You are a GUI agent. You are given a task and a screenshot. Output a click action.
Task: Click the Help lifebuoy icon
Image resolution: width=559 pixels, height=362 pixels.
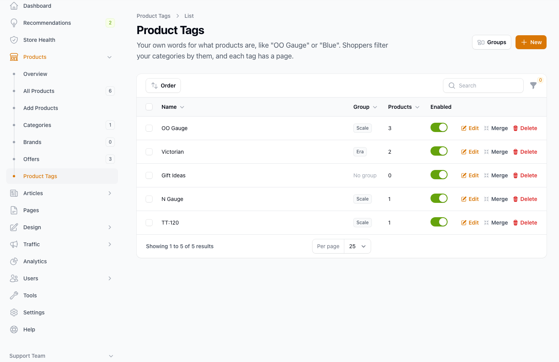tap(14, 329)
